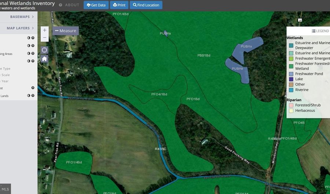Screen dimensions: 330x194
Task: Toggle the transparency icon for the Lands layer
Action: point(29,96)
